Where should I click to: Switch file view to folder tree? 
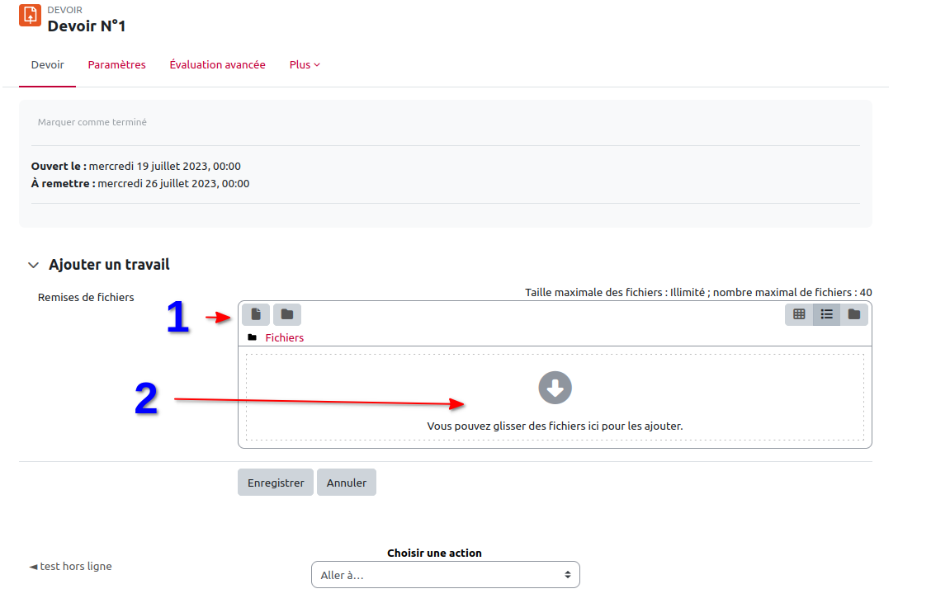tap(854, 314)
